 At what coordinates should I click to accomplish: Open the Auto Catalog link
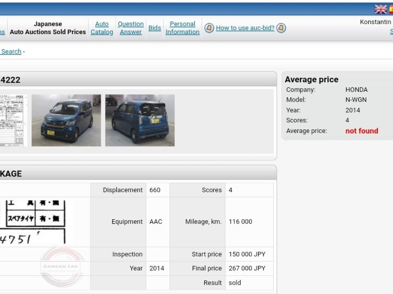pyautogui.click(x=102, y=28)
